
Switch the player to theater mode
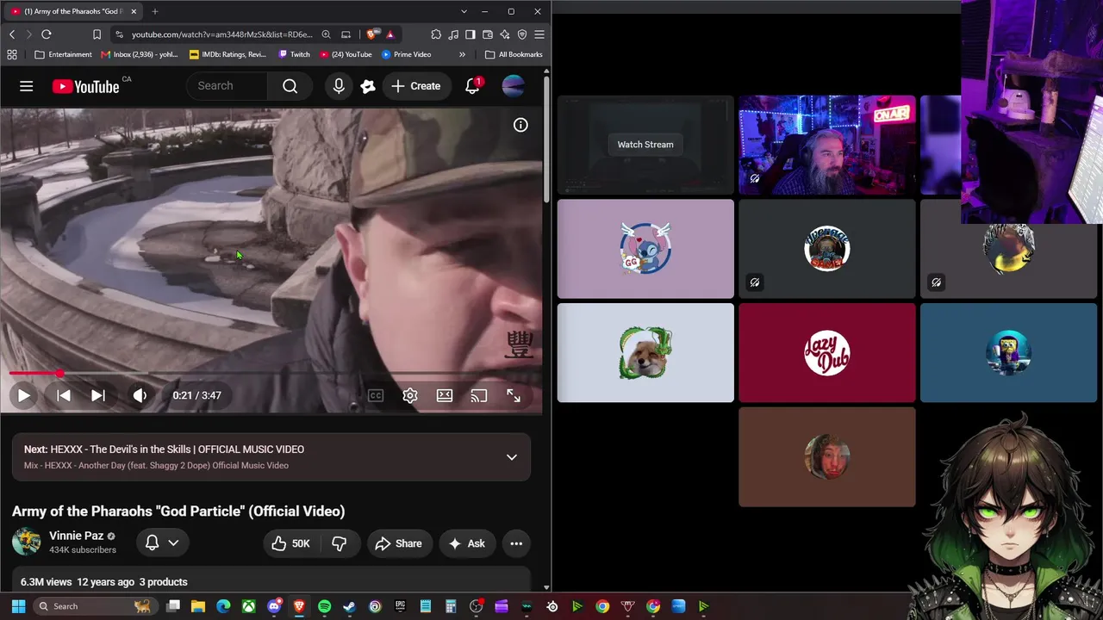click(x=445, y=395)
